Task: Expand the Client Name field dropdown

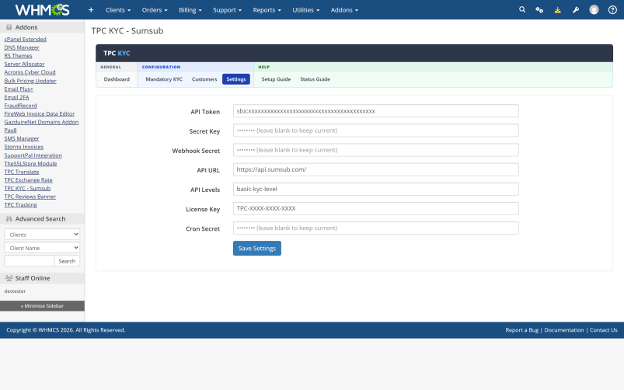Action: [42, 248]
